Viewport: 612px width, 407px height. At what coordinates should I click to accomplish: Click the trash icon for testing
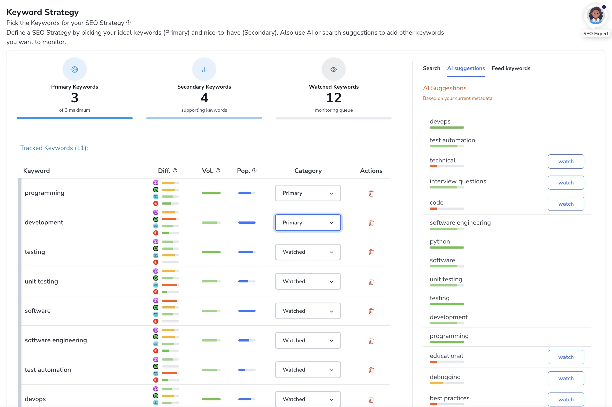(x=371, y=252)
